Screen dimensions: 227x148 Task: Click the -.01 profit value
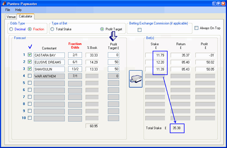205,55
